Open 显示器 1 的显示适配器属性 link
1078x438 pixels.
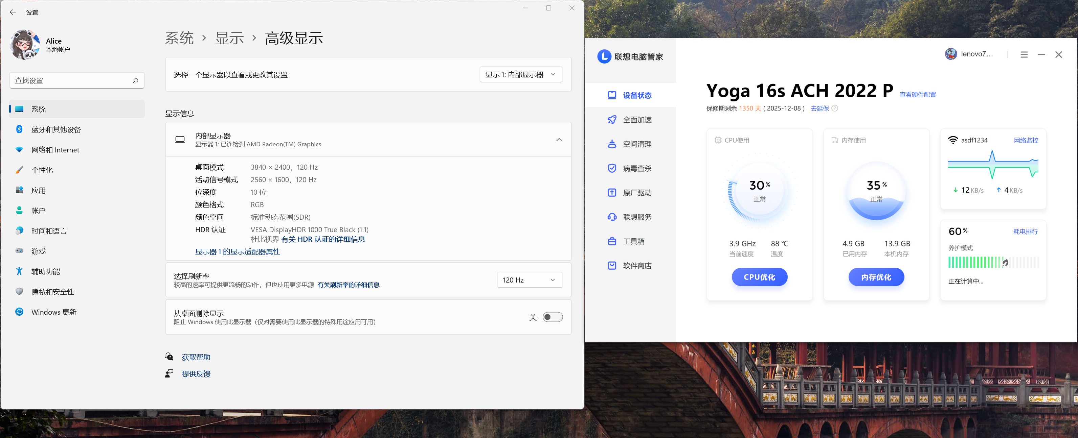coord(237,251)
